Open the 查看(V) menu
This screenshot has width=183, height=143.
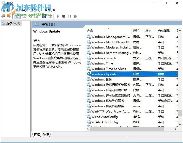(35, 10)
